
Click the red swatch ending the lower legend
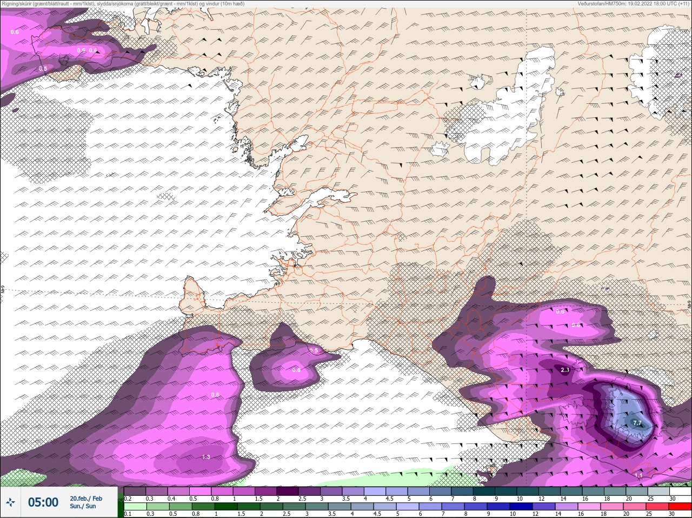pyautogui.click(x=680, y=507)
